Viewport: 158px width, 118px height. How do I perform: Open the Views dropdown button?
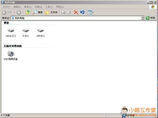[91, 13]
